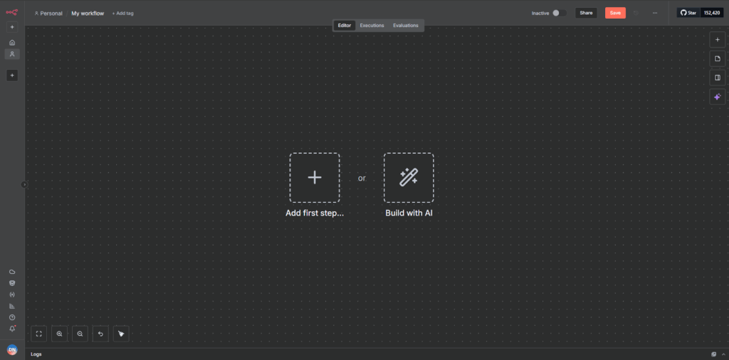Click the tidy up workflow broom icon
Screen dimensions: 729x360
[121, 333]
